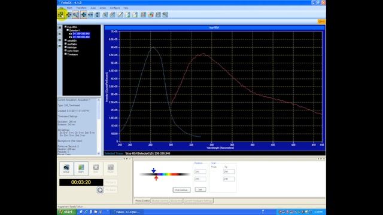Viewport: 383px width, 215px height.
Task: Click the 00:03:20 timer display
Action: click(81, 182)
